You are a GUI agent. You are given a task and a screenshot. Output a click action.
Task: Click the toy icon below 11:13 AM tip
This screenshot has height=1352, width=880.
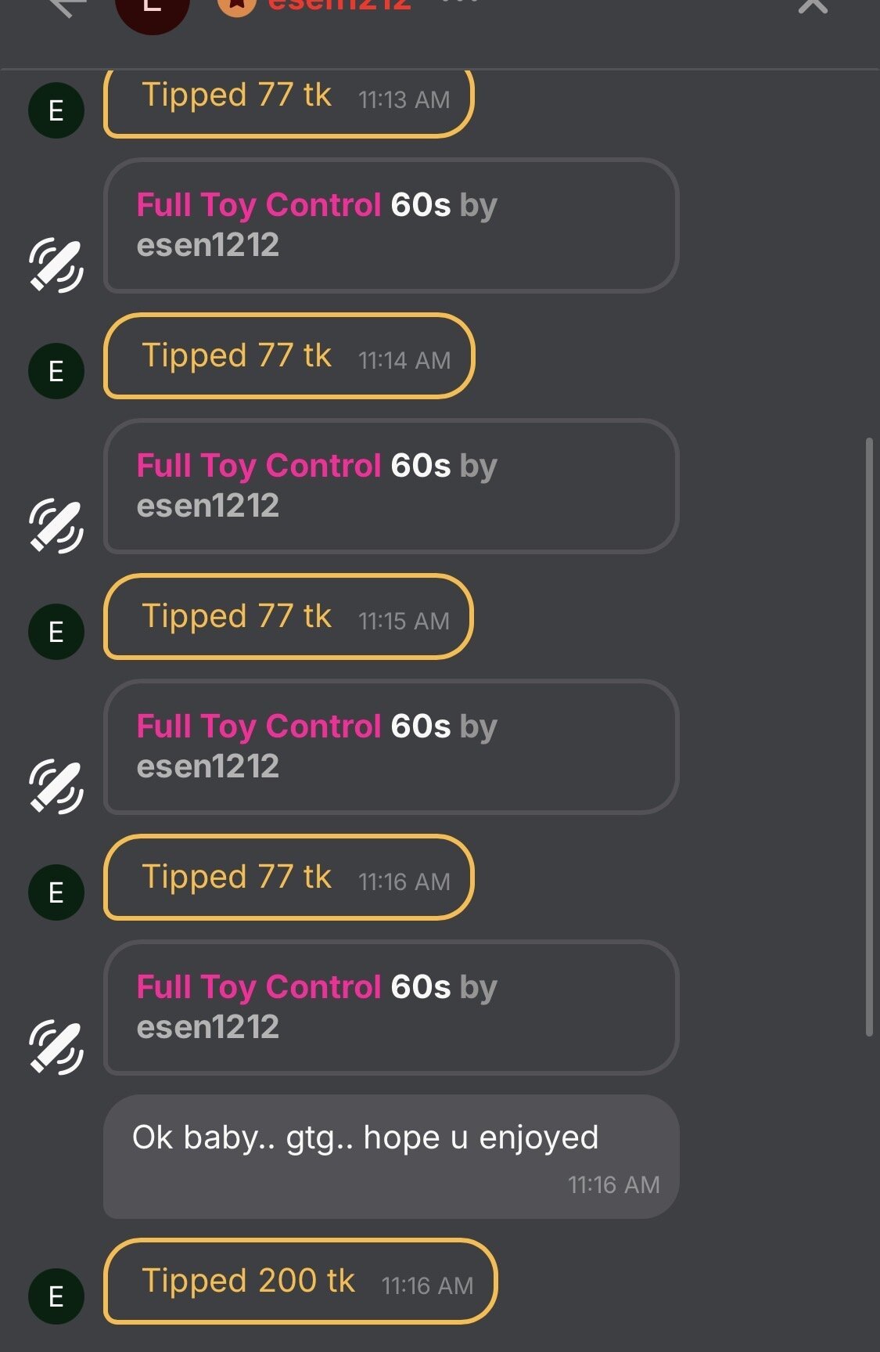click(56, 265)
